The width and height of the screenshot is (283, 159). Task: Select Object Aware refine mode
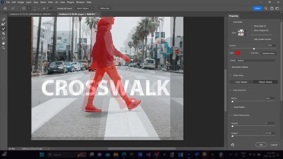(x=265, y=82)
